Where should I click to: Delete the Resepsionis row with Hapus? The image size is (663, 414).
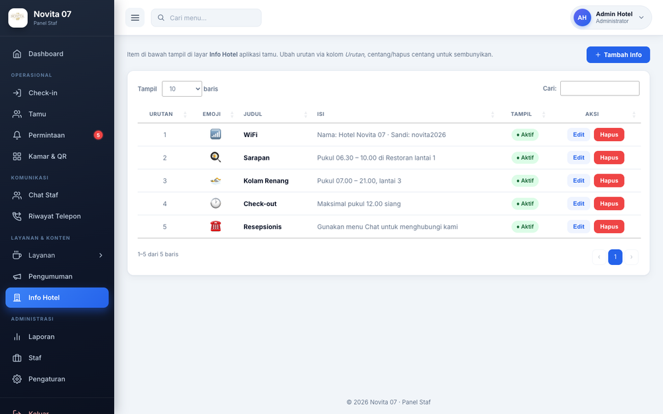[x=609, y=227]
